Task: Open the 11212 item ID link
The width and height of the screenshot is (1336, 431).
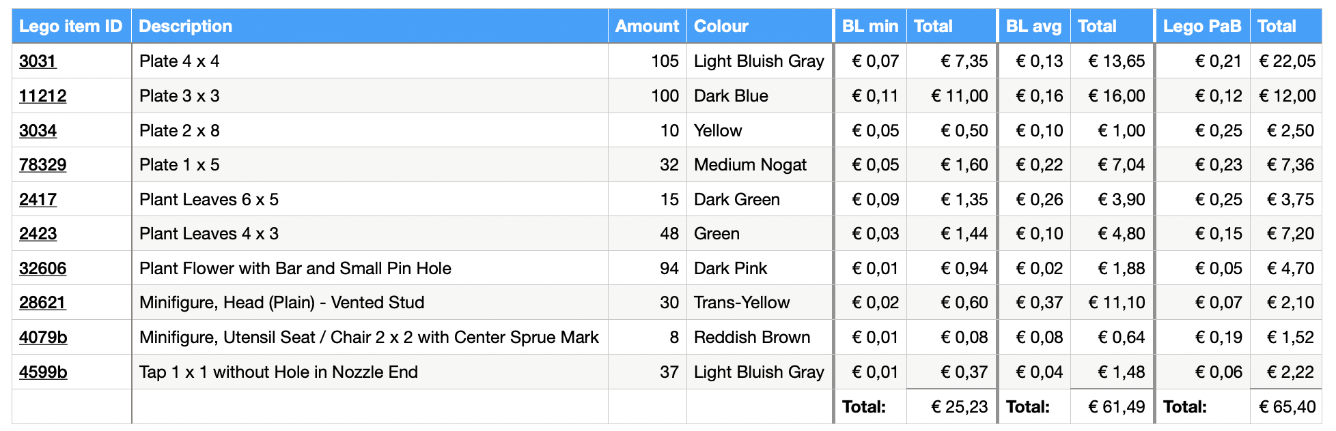Action: tap(42, 96)
